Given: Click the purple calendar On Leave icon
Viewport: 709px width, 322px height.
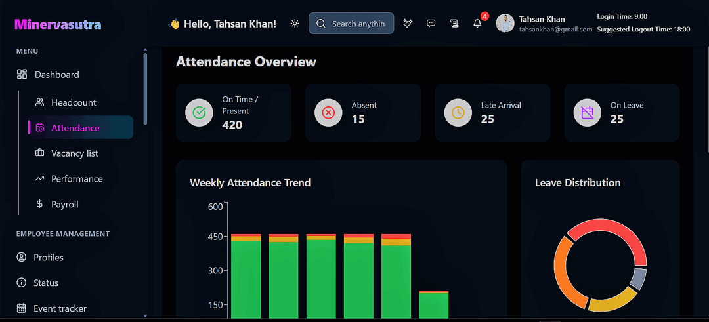Looking at the screenshot, I should 588,112.
